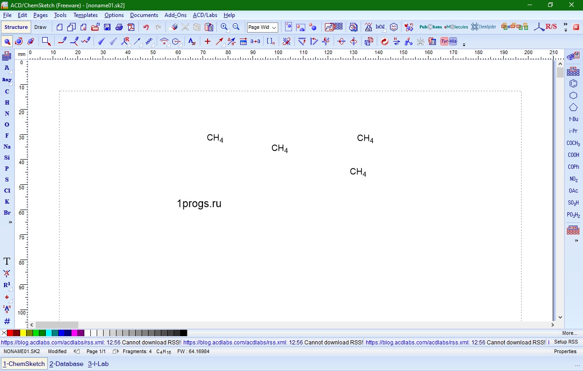Select the Draw Normal bond tool
583x371 pixels.
62,42
